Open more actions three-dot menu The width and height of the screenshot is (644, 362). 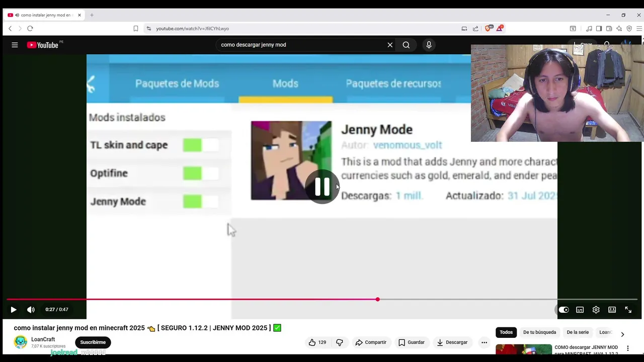pos(484,342)
